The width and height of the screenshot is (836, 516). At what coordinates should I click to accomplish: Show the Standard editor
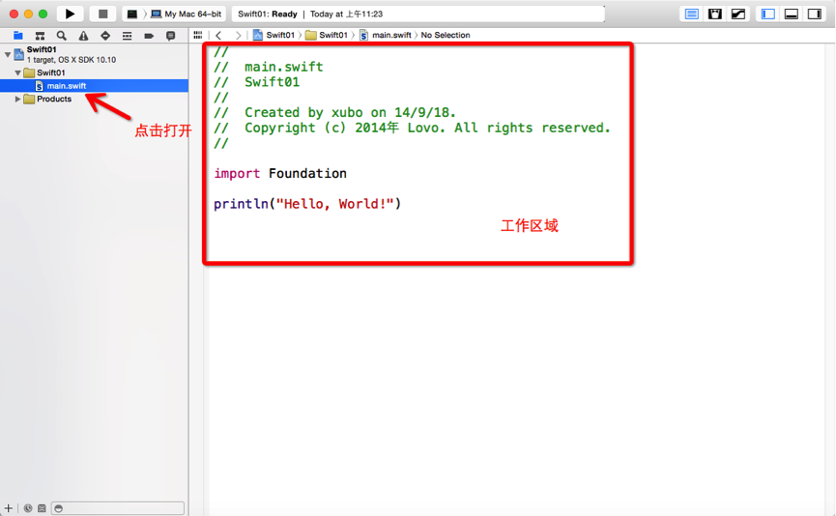pyautogui.click(x=692, y=14)
